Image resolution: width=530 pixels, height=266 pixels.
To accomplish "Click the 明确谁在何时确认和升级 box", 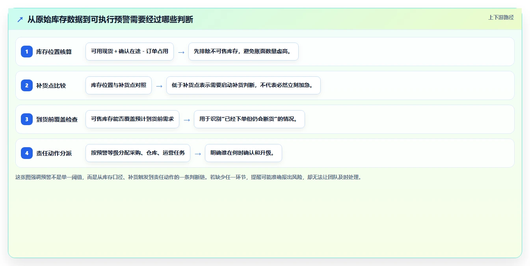I will pos(244,153).
